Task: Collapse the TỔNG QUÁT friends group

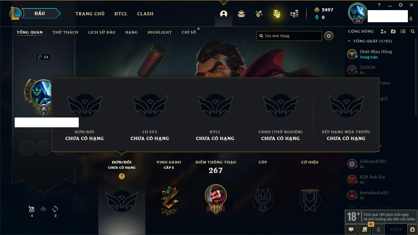Action: [x=370, y=41]
